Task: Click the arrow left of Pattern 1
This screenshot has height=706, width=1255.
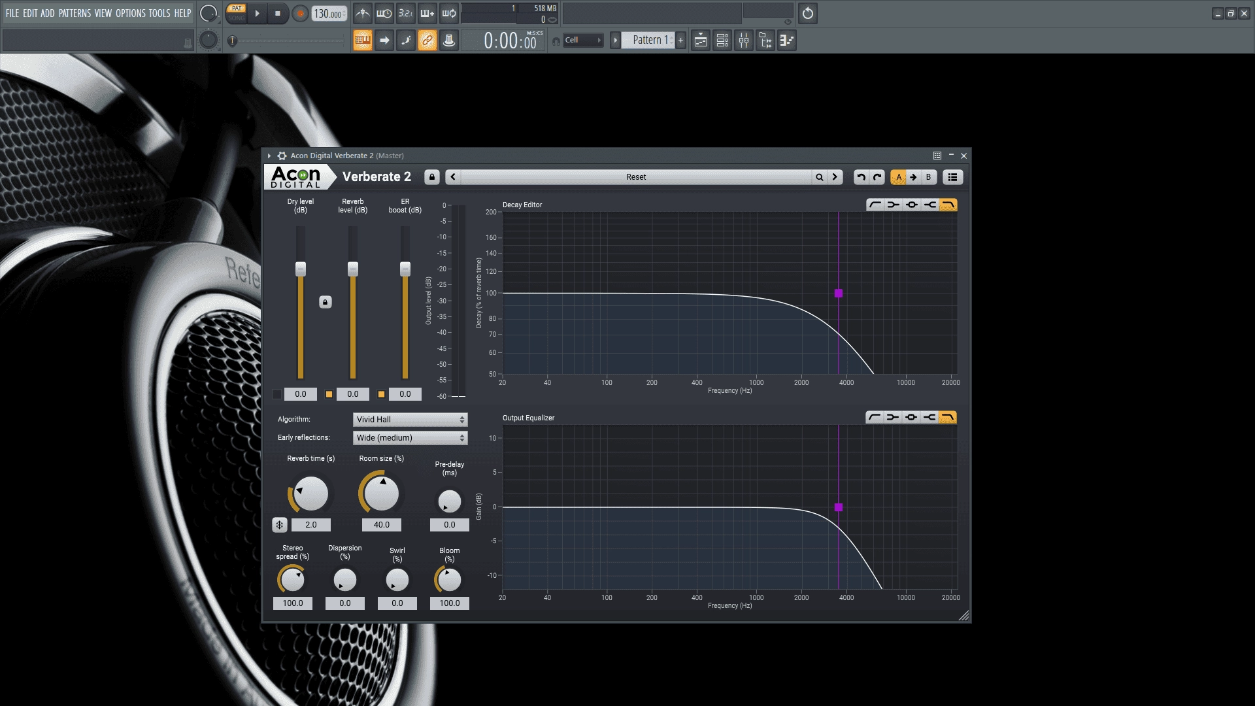Action: (615, 41)
